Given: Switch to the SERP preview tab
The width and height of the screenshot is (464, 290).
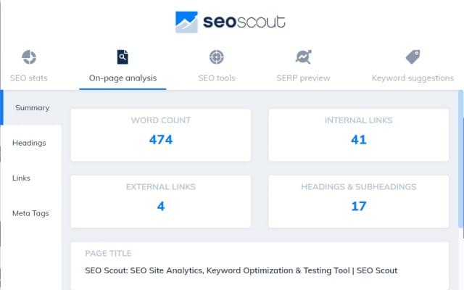Looking at the screenshot, I should [x=303, y=78].
